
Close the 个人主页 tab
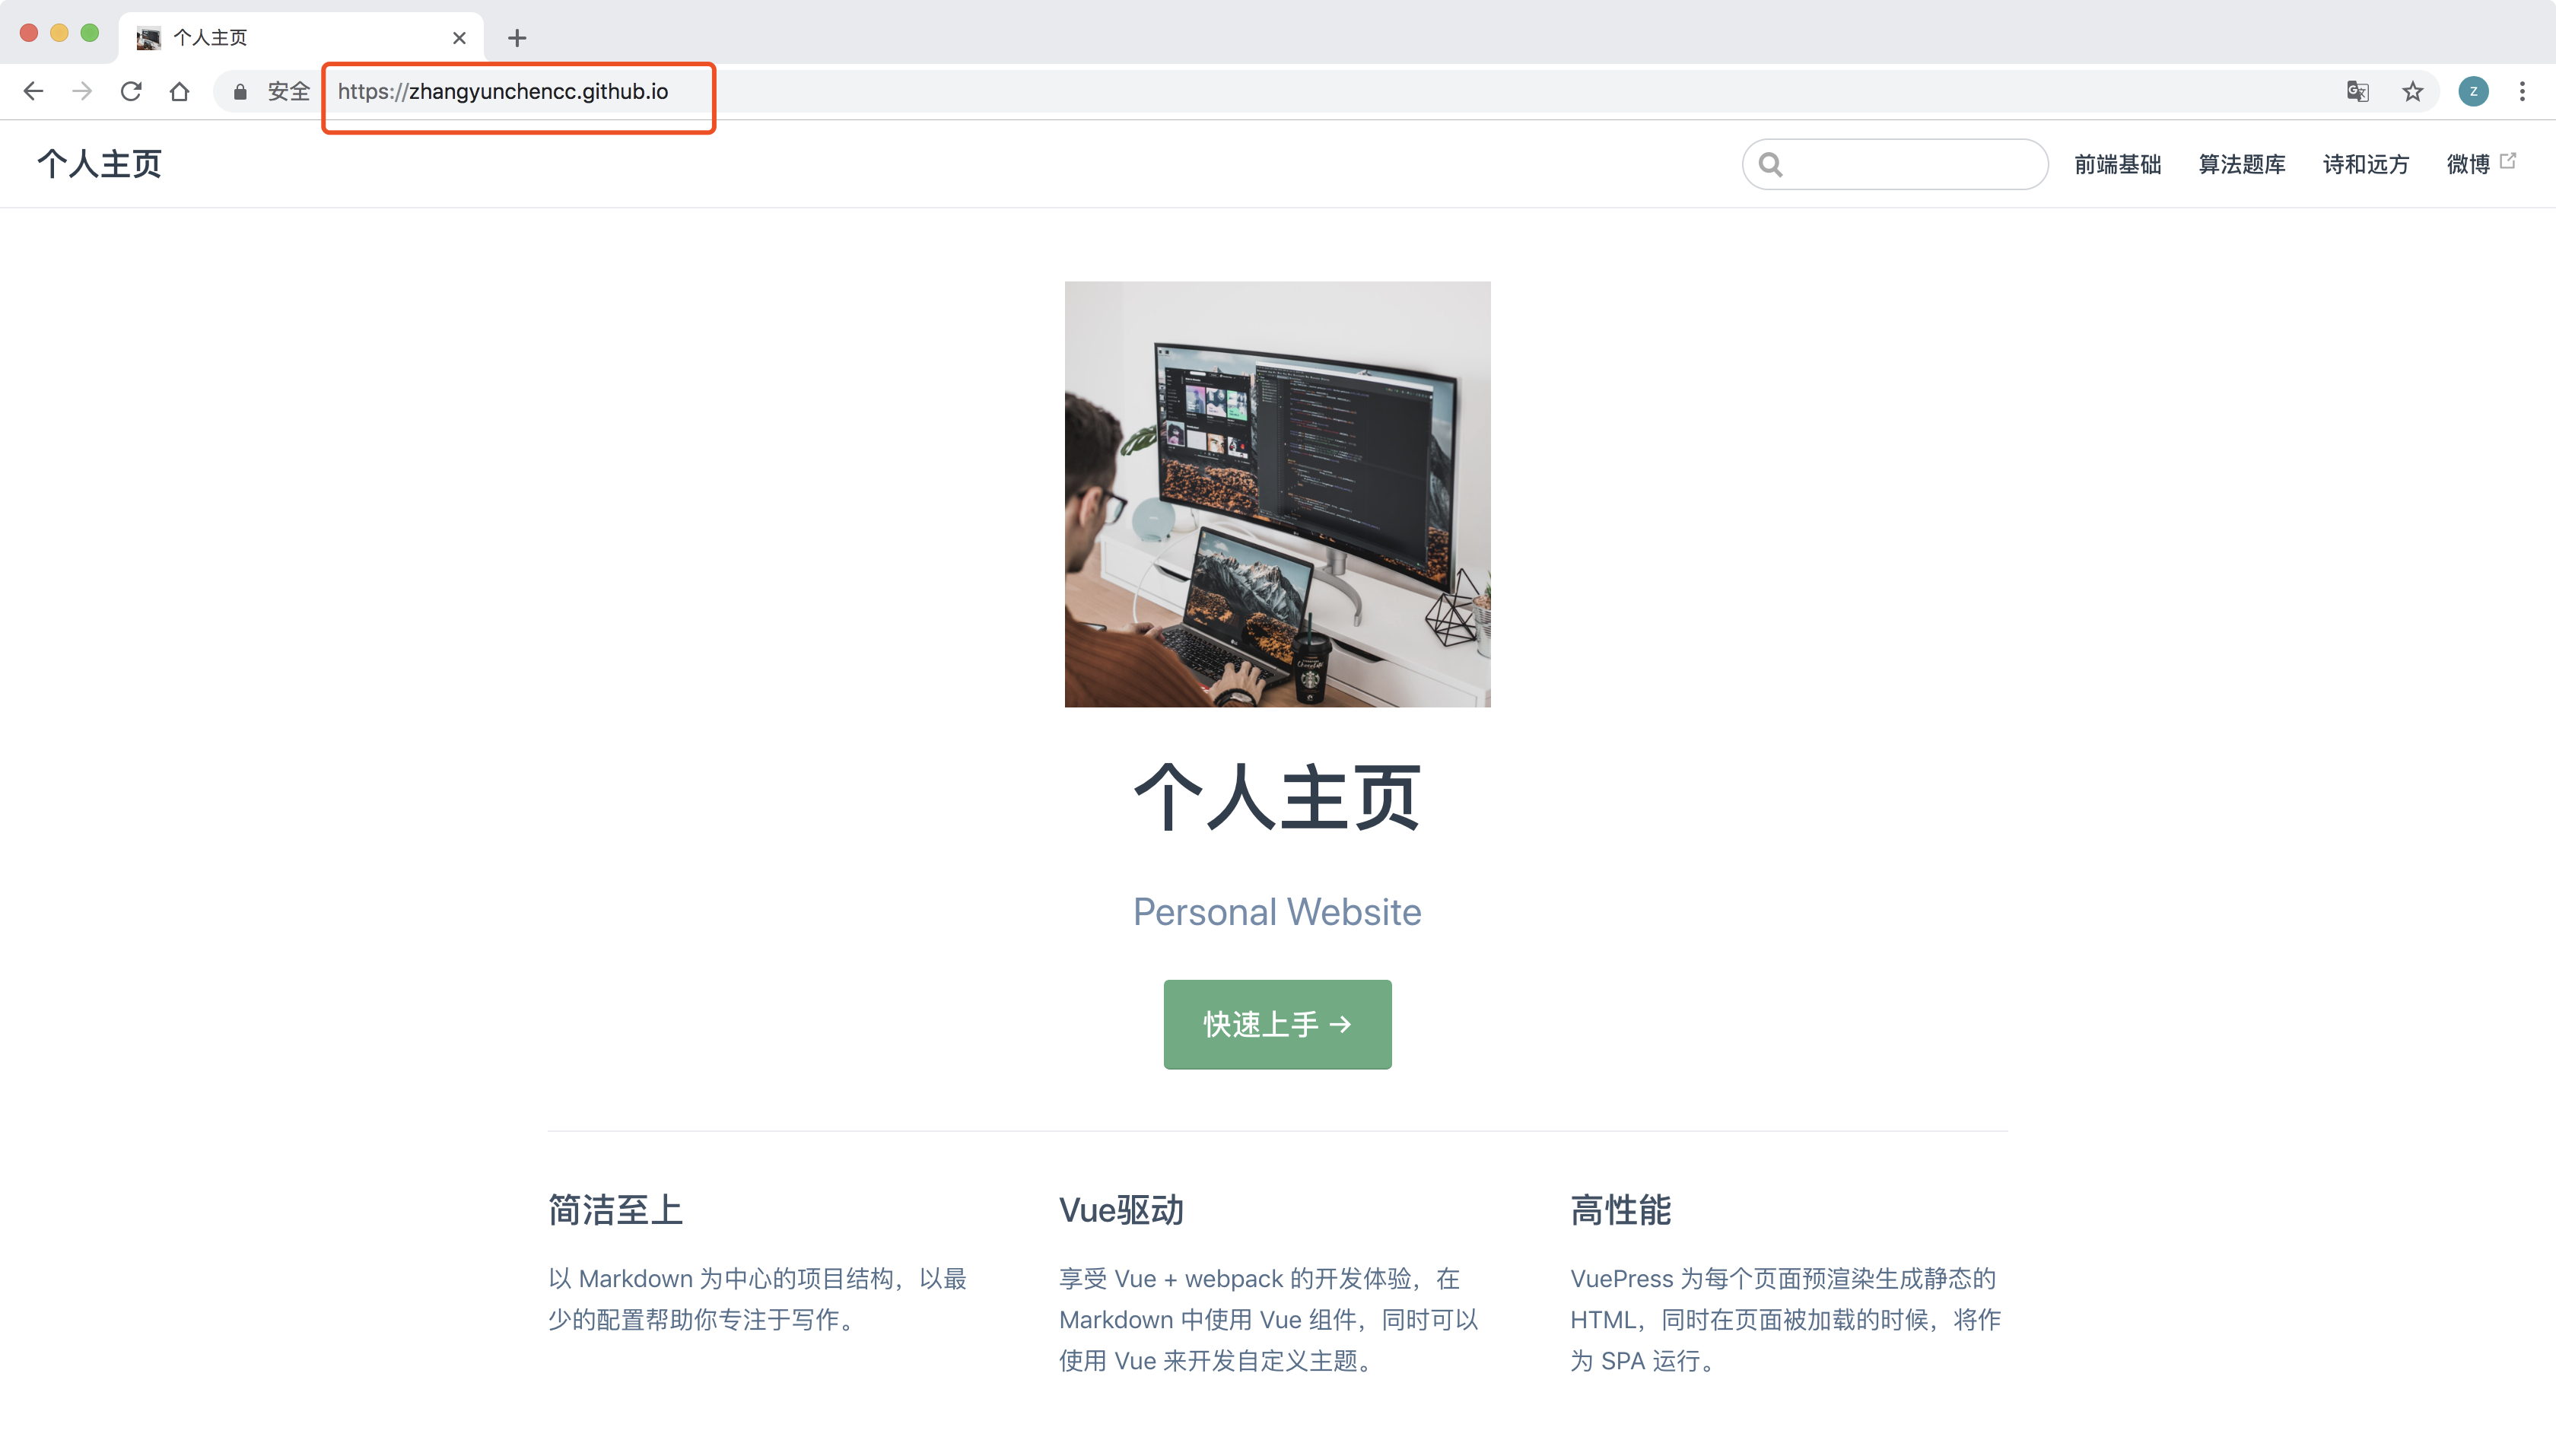click(459, 38)
